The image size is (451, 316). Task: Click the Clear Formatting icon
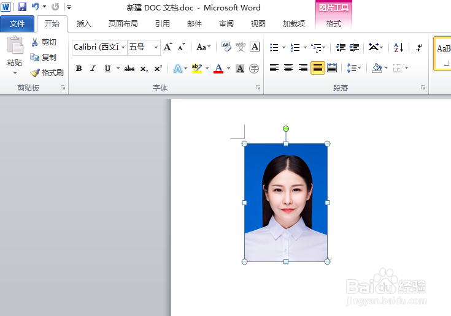pyautogui.click(x=226, y=47)
